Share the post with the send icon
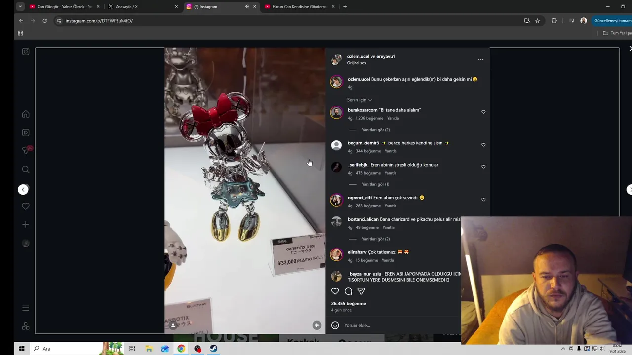Viewport: 632px width, 355px height. (361, 291)
